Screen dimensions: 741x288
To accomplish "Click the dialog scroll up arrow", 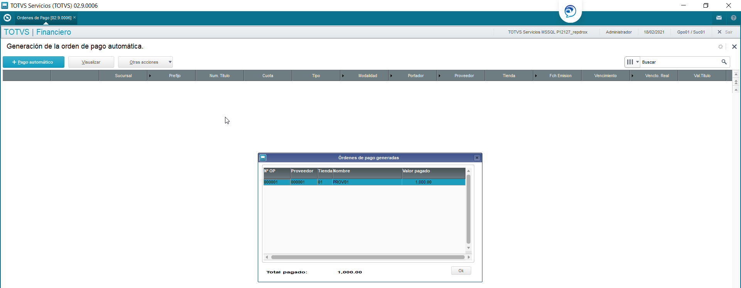I will (x=469, y=170).
